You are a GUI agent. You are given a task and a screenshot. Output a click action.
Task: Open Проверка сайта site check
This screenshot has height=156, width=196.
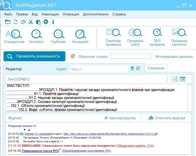pyautogui.click(x=135, y=37)
